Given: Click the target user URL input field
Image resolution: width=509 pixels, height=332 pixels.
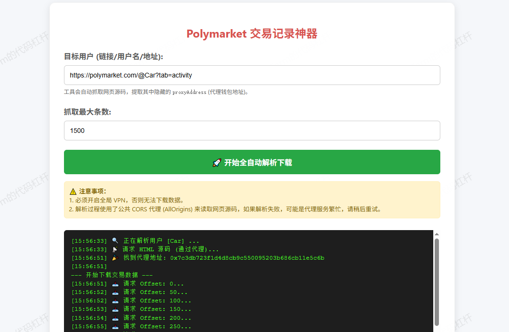Looking at the screenshot, I should point(252,75).
